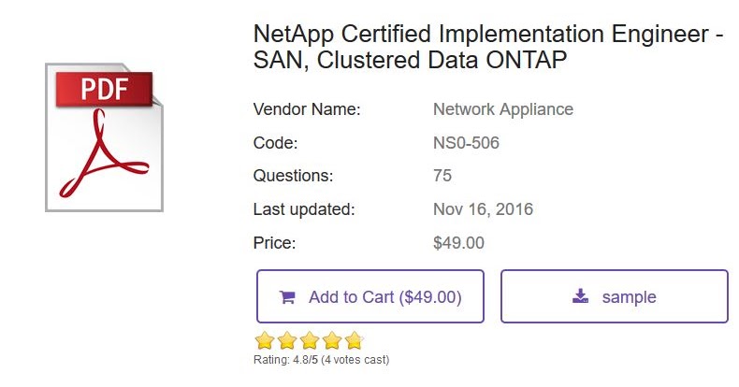Click the rating 4.8/5 votes text

(x=321, y=360)
